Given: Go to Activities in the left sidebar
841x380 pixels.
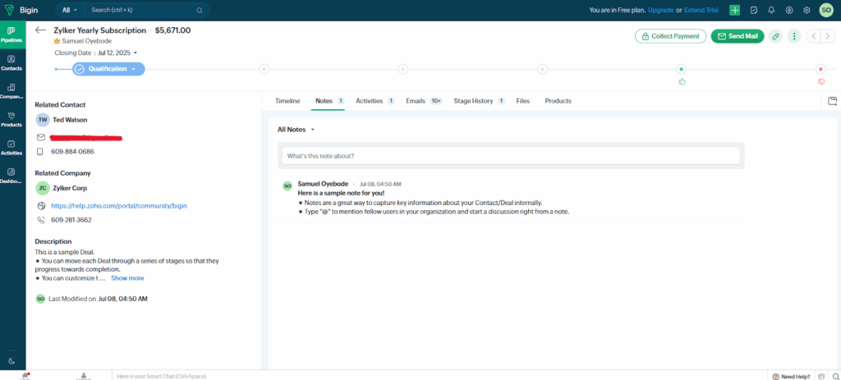Looking at the screenshot, I should (x=11, y=148).
